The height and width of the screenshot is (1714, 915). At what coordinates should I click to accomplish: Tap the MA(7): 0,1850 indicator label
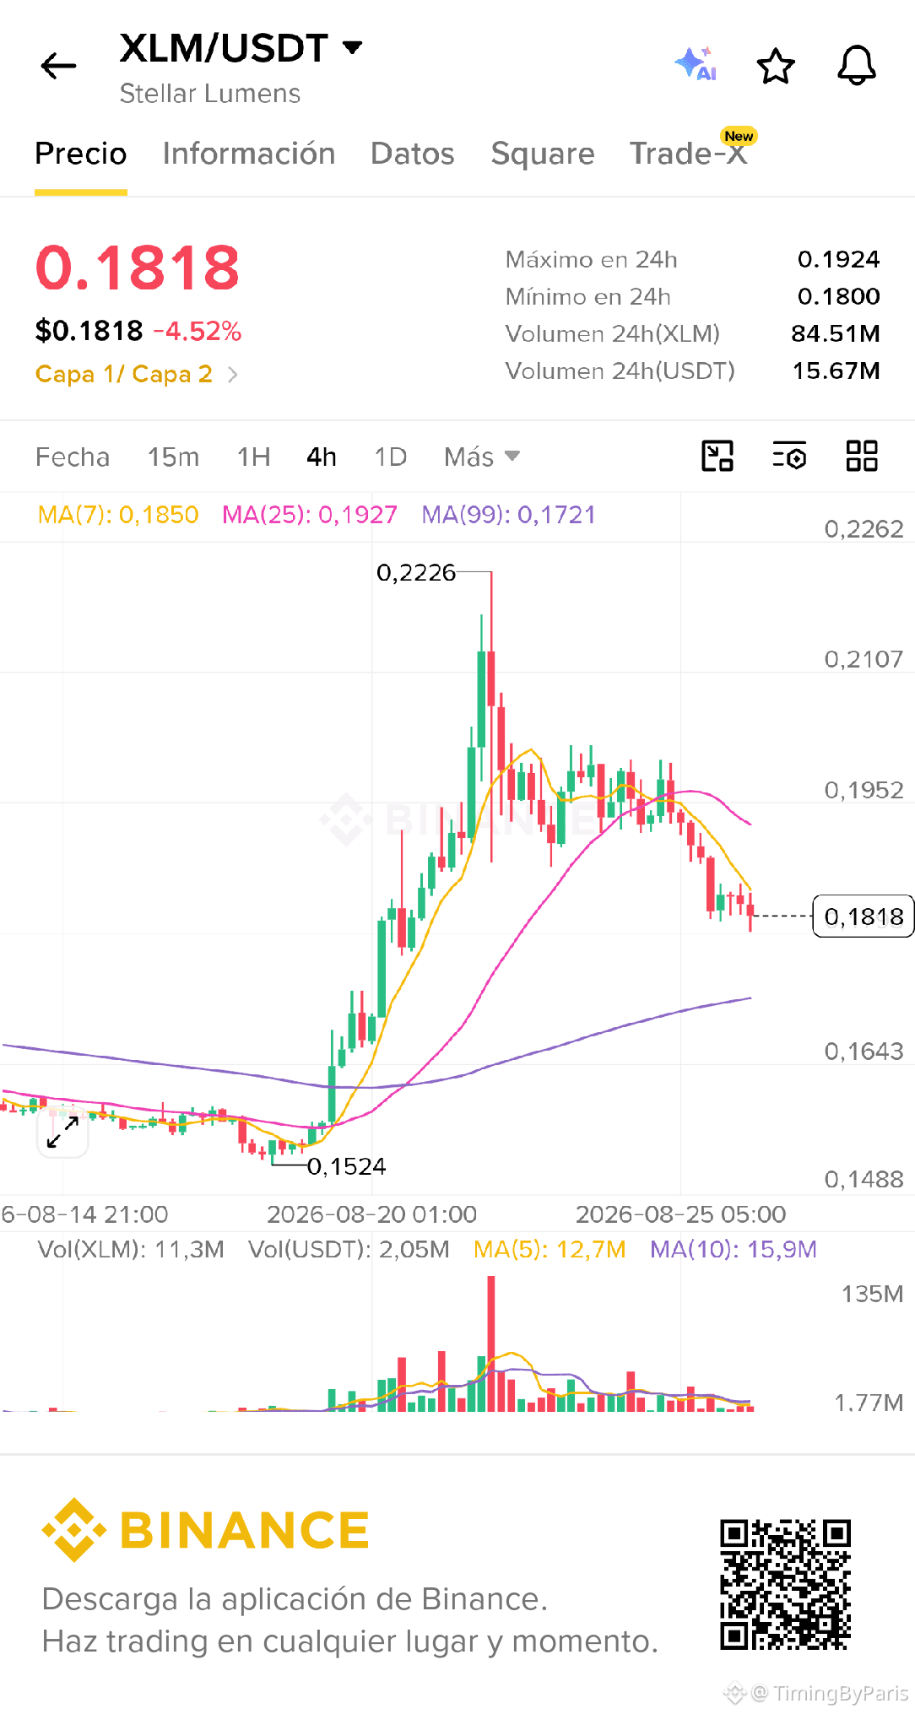[x=118, y=515]
